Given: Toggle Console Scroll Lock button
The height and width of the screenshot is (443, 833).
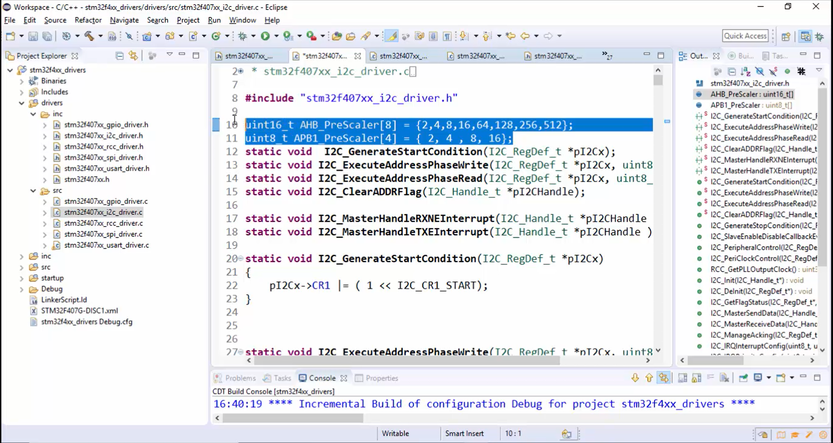Looking at the screenshot, I should tap(697, 378).
